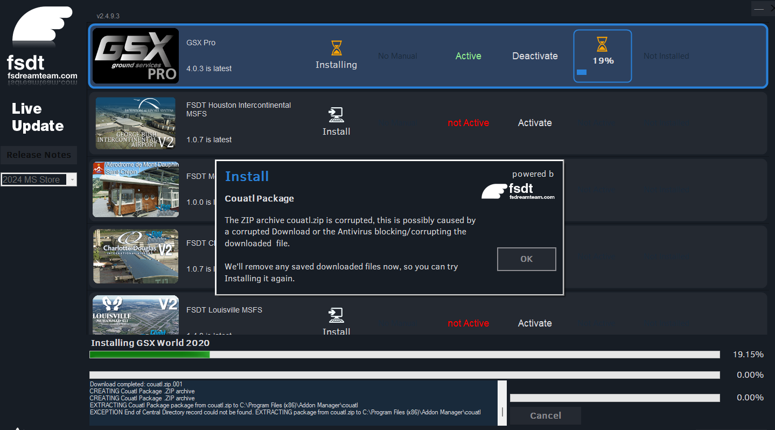Screen dimensions: 775x430
Task: Click the '4.0.3 is latest' version text
Action: 209,68
